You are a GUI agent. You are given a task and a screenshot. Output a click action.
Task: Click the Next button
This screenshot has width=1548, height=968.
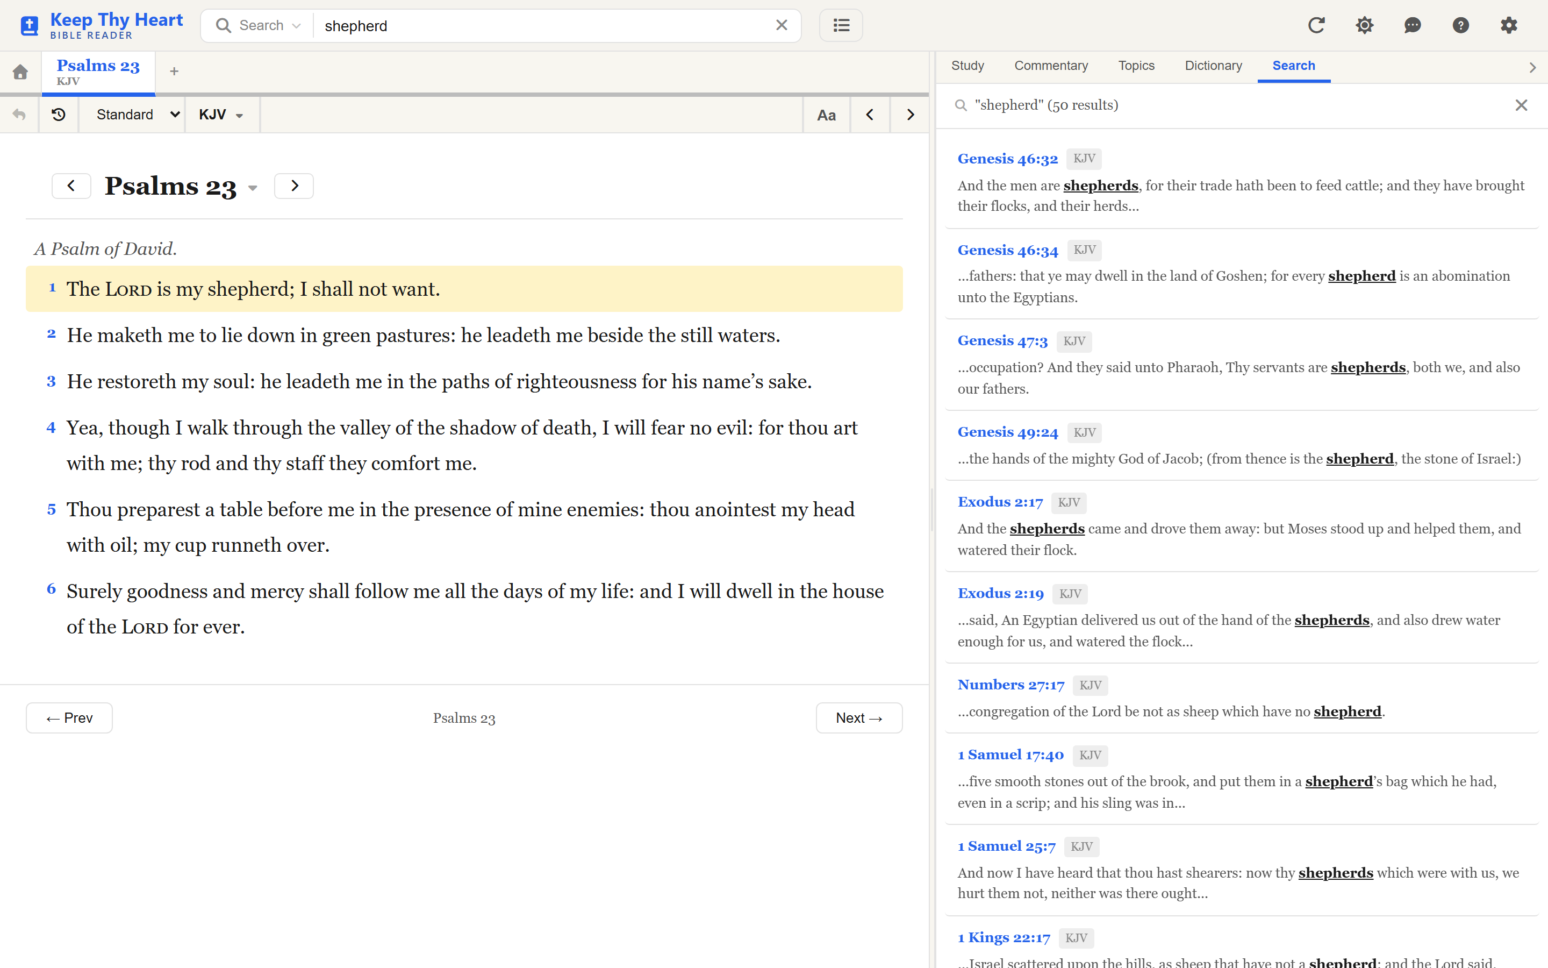click(858, 718)
